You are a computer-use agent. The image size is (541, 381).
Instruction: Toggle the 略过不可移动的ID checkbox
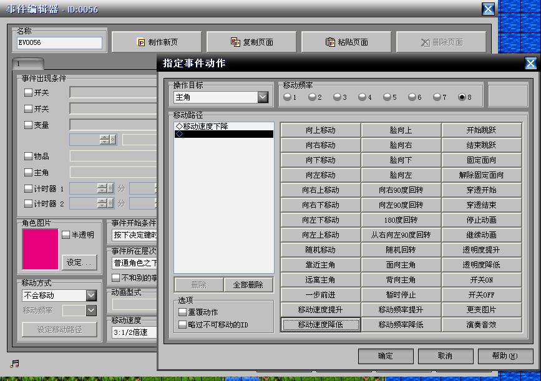tap(183, 324)
